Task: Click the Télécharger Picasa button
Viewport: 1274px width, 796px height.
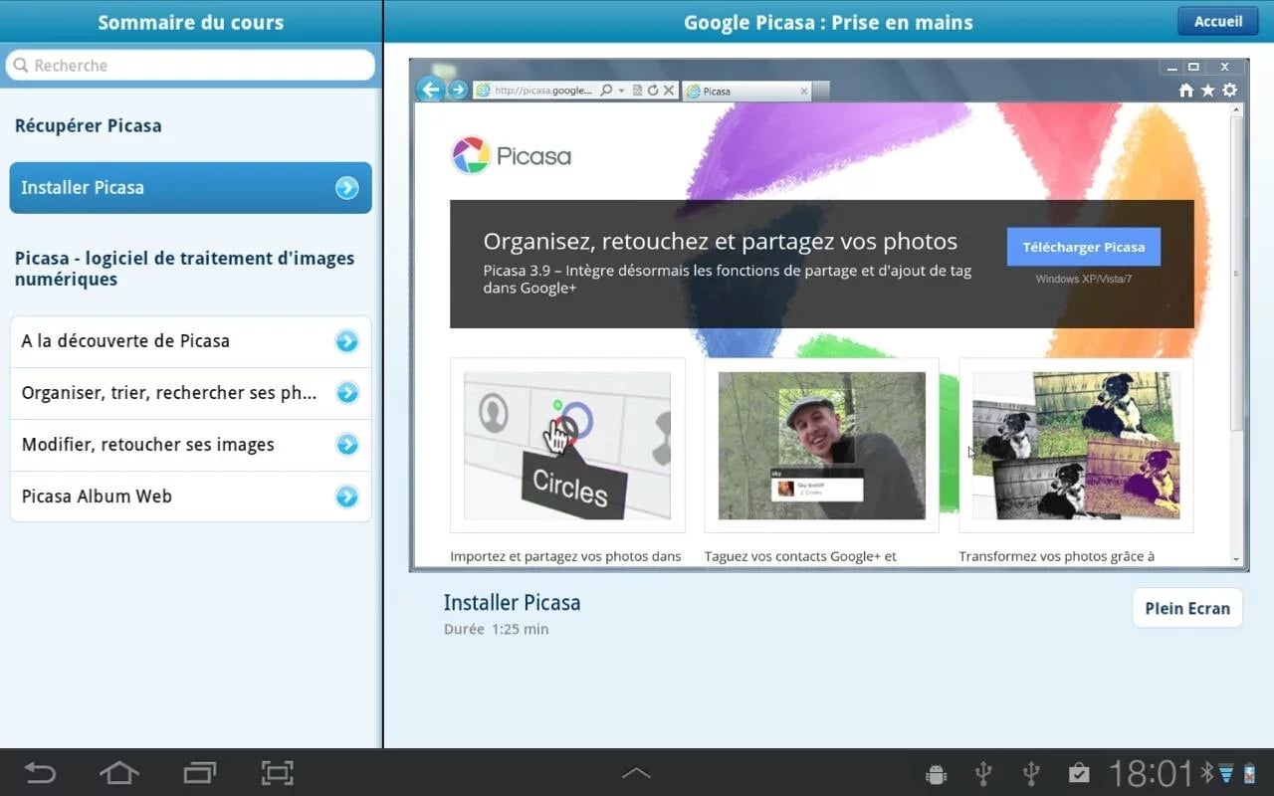Action: (x=1083, y=247)
